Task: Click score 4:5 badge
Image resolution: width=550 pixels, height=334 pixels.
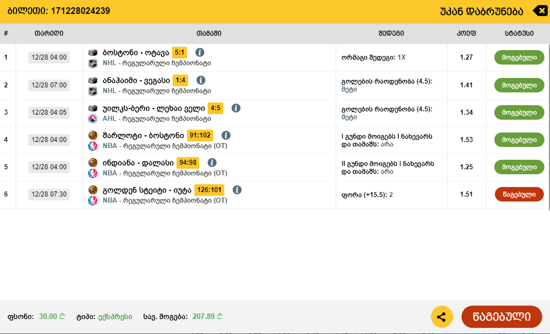Action: click(215, 108)
